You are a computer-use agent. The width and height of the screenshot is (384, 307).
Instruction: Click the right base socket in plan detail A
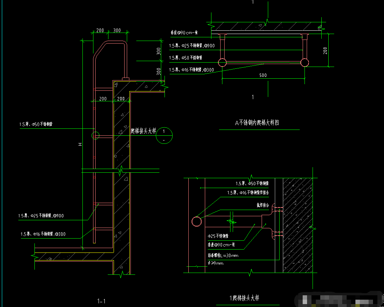pyautogui.click(x=304, y=37)
